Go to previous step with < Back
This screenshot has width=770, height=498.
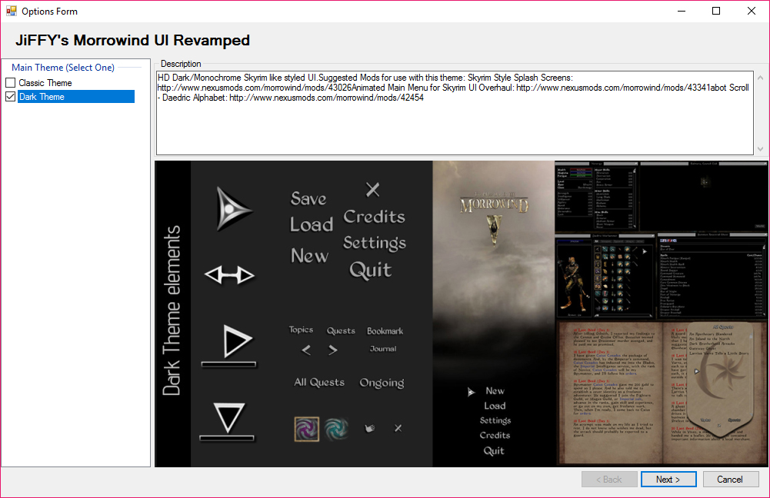coord(609,480)
